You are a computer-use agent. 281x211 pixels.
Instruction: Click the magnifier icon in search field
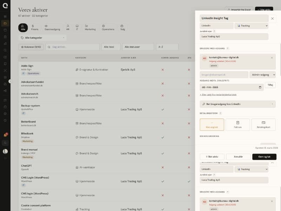coord(49,47)
